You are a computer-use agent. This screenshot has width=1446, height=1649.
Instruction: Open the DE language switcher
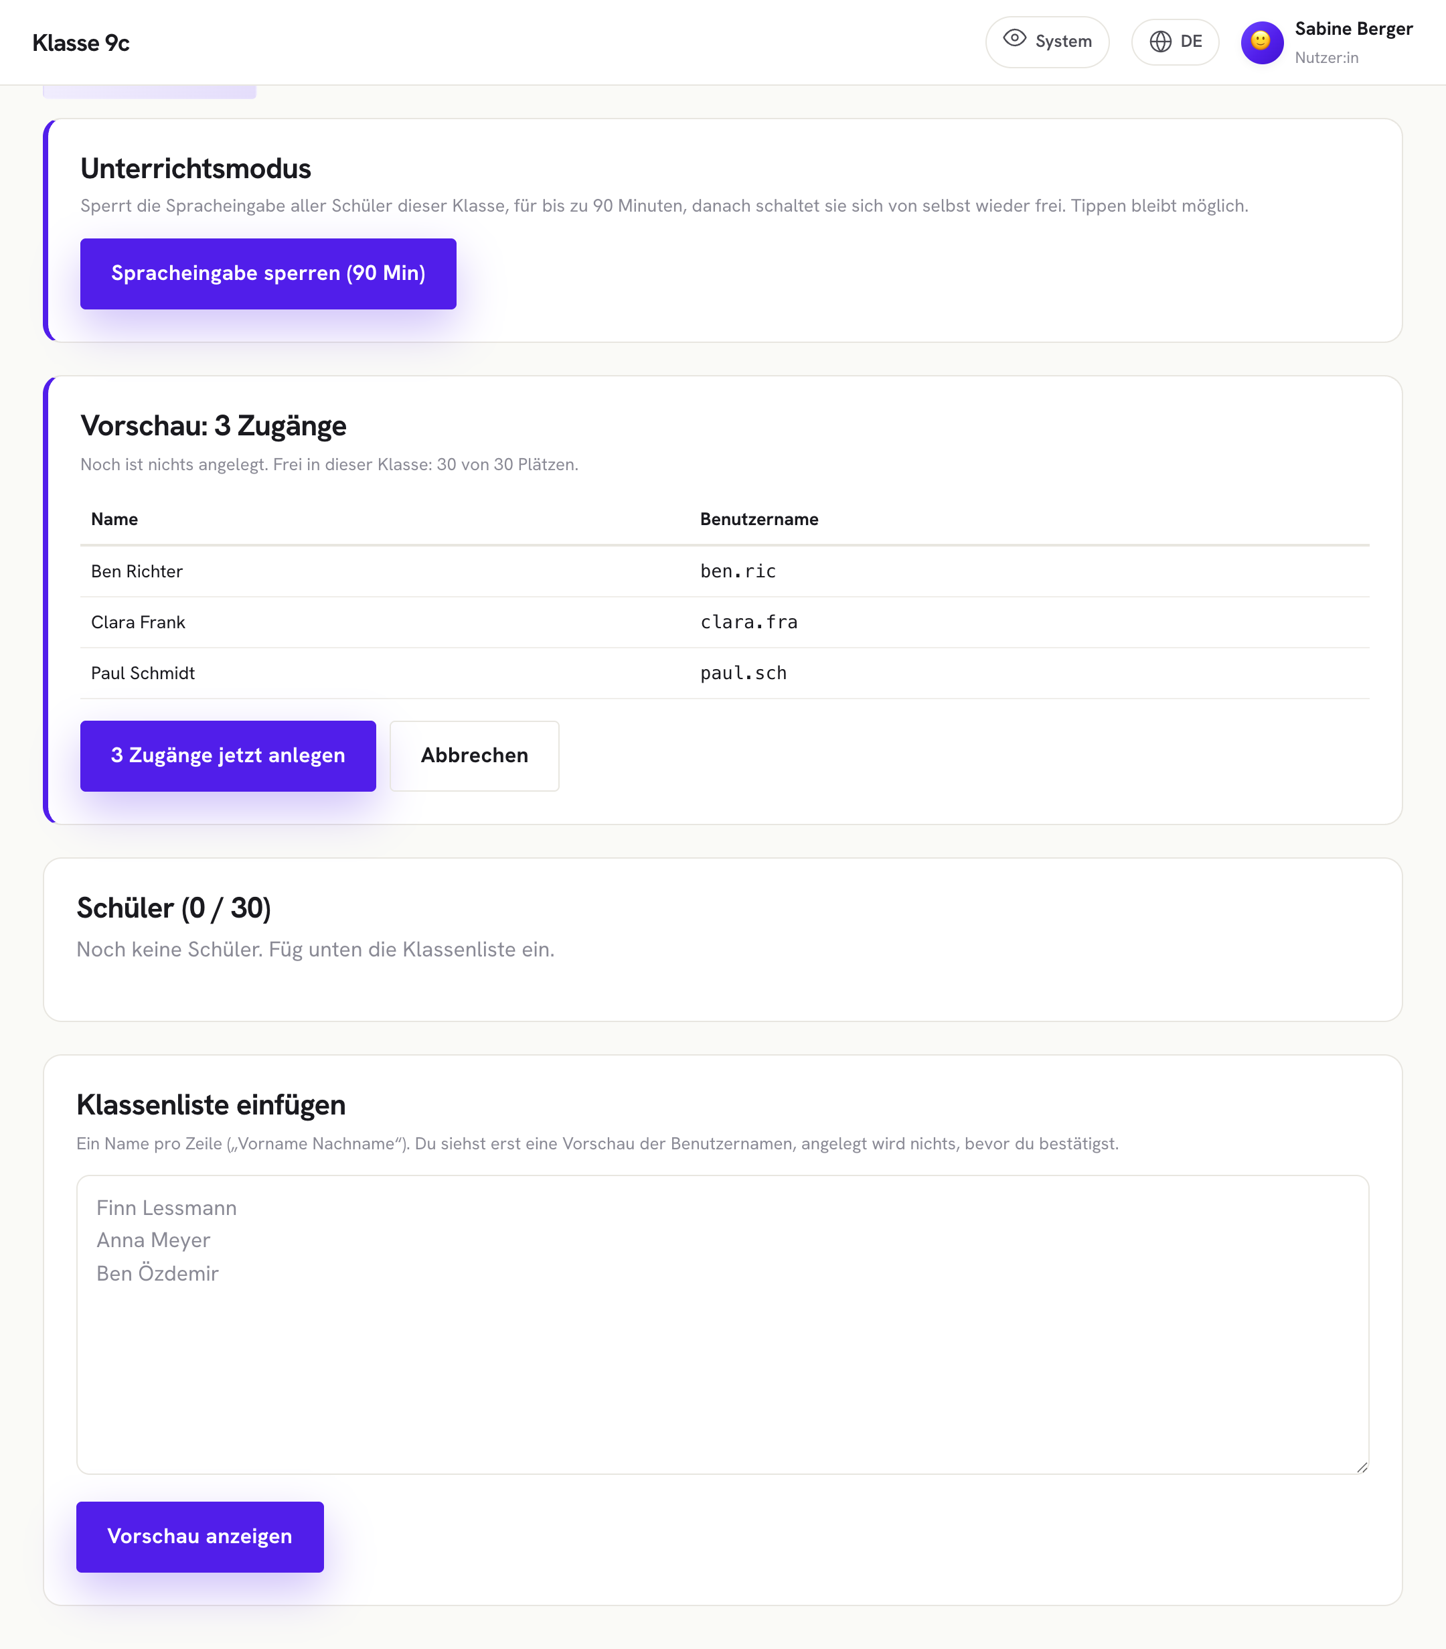[1174, 42]
